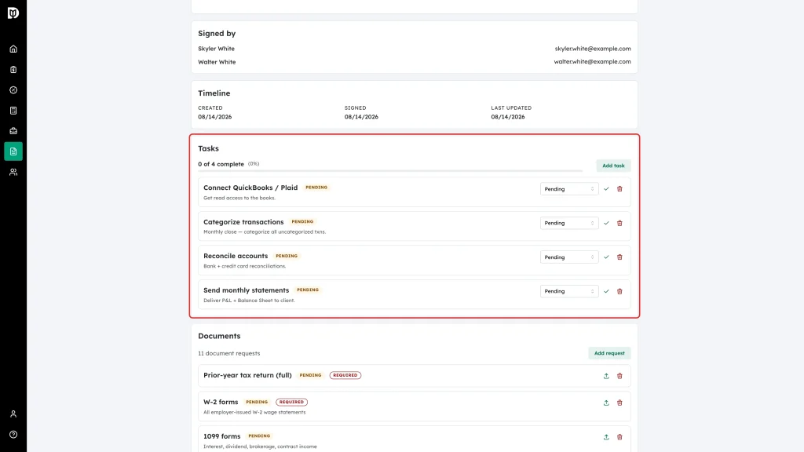Delete the W-2 forms request
Viewport: 804px width, 452px height.
(619, 403)
